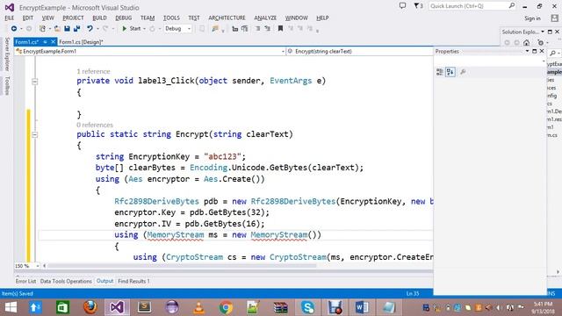Open the notifications flag icon showing 3

click(418, 6)
